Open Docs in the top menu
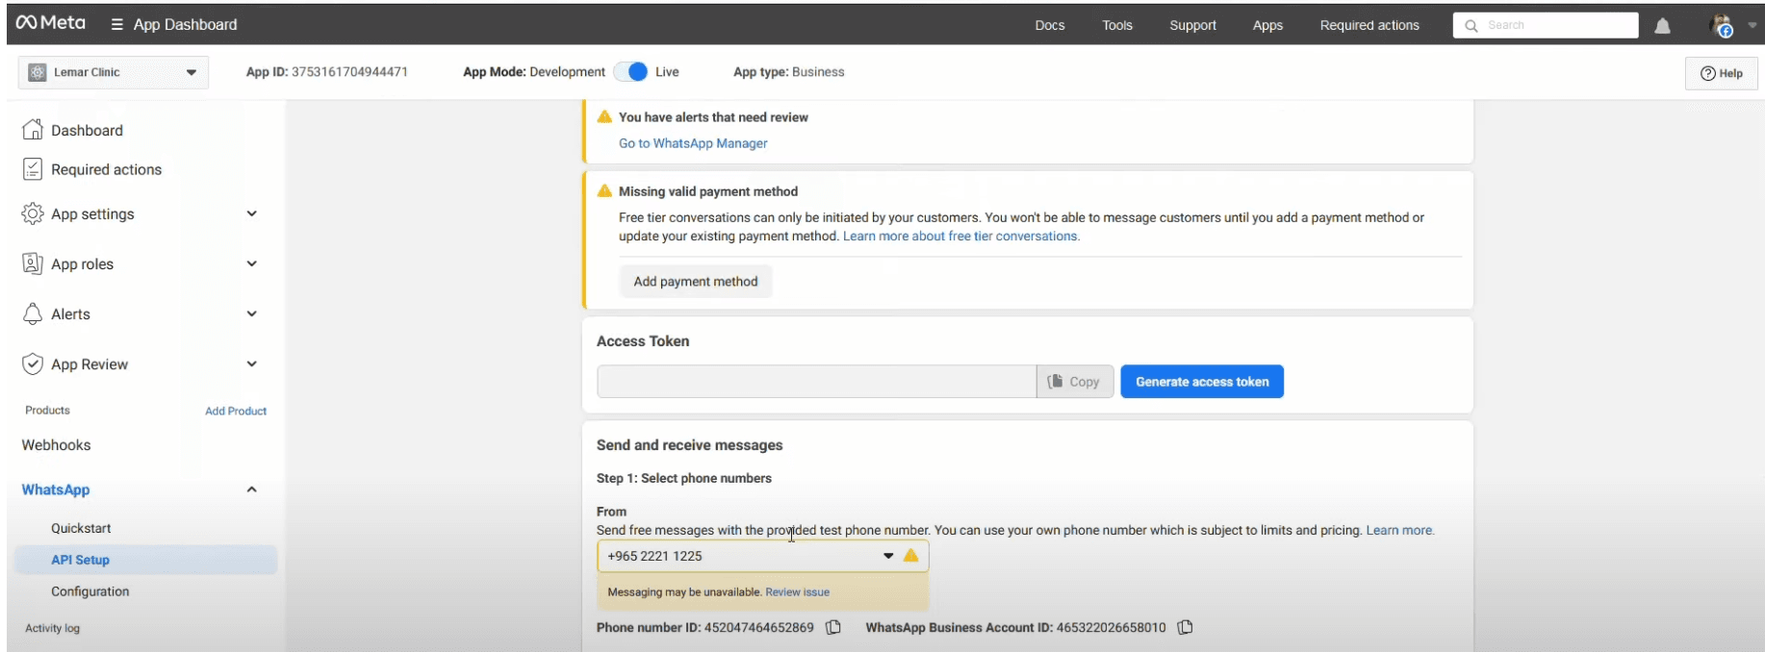This screenshot has width=1765, height=652. 1049,25
